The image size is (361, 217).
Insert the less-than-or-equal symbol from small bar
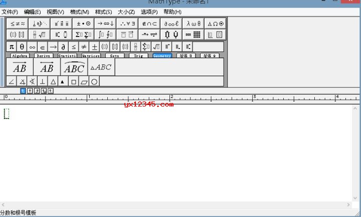(74, 47)
